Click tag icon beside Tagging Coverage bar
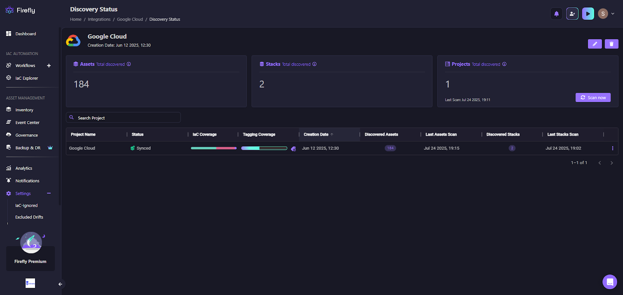Screen dimensions: 623x295 pos(294,149)
